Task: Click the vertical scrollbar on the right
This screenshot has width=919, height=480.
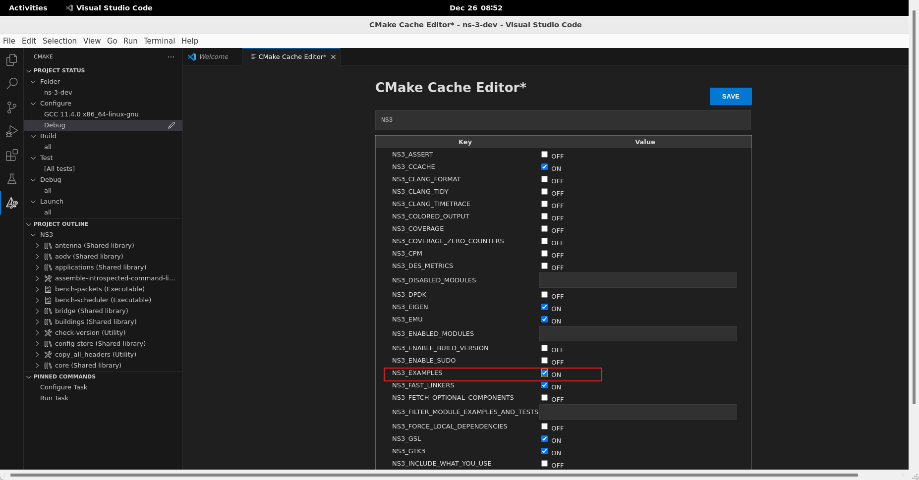Action: 914,208
